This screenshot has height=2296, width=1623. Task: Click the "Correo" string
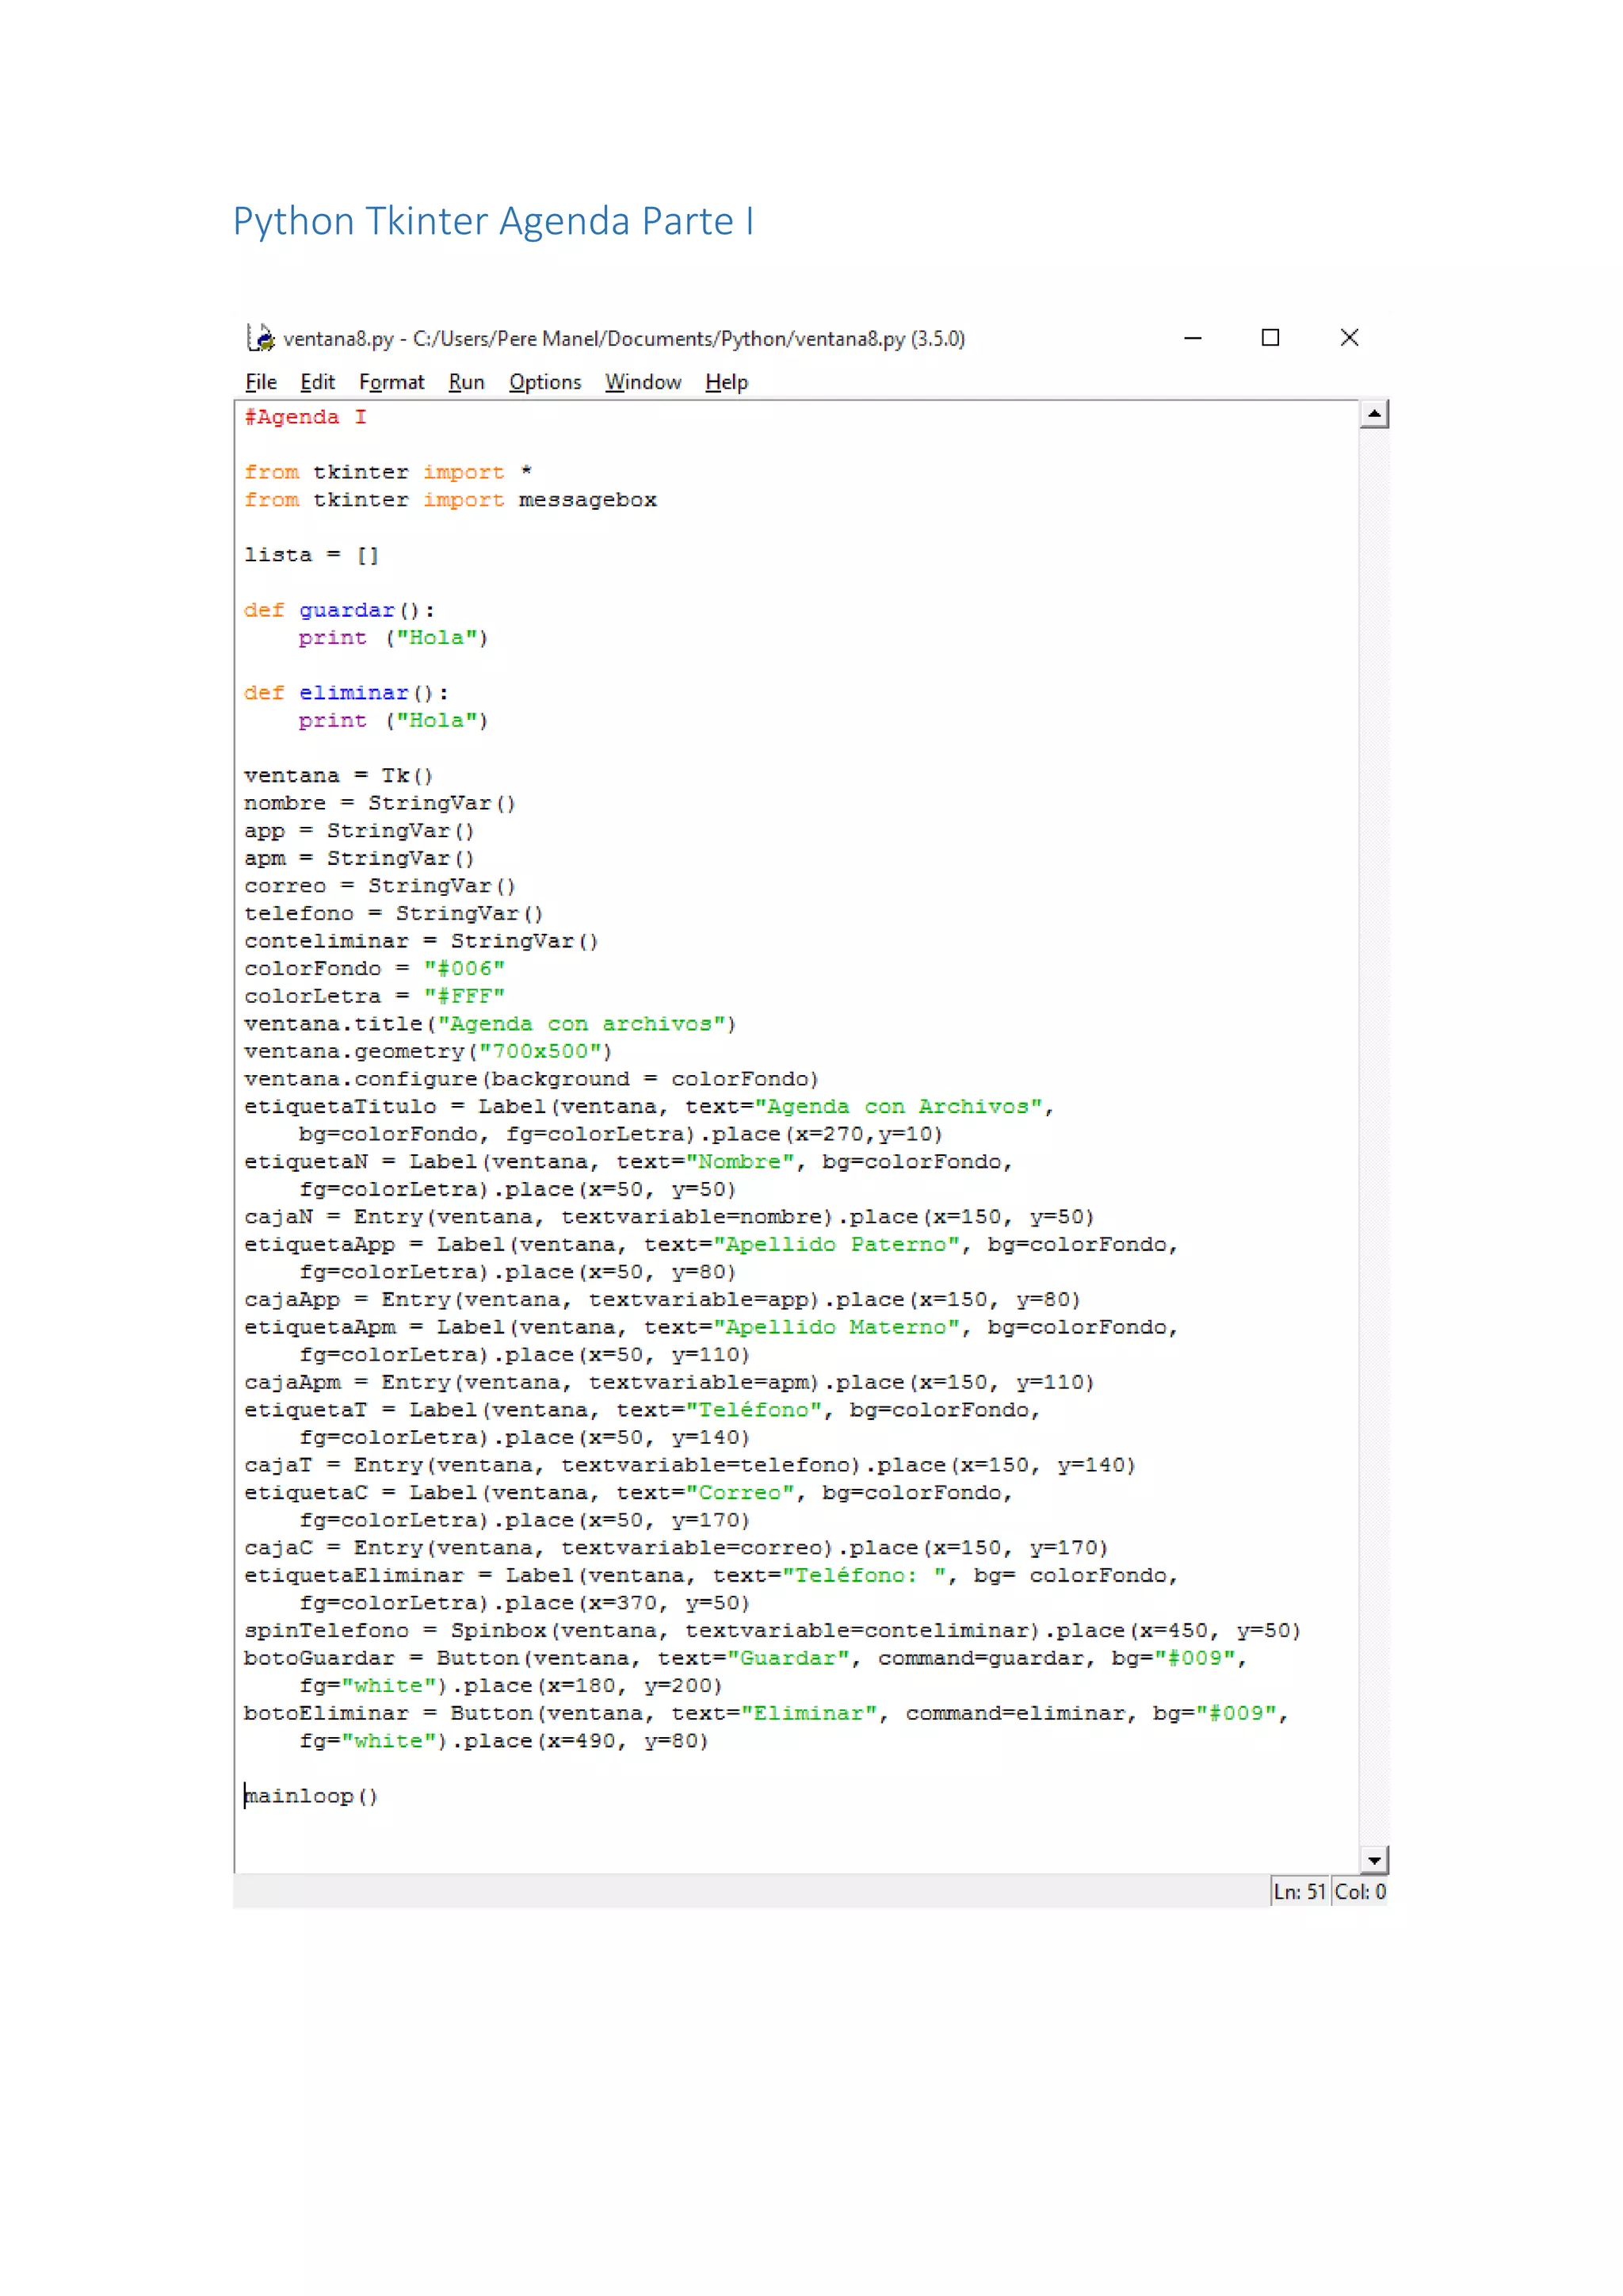(739, 1493)
